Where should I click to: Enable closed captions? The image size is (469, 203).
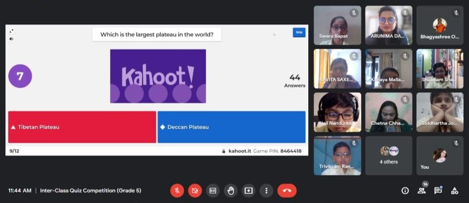click(x=213, y=190)
